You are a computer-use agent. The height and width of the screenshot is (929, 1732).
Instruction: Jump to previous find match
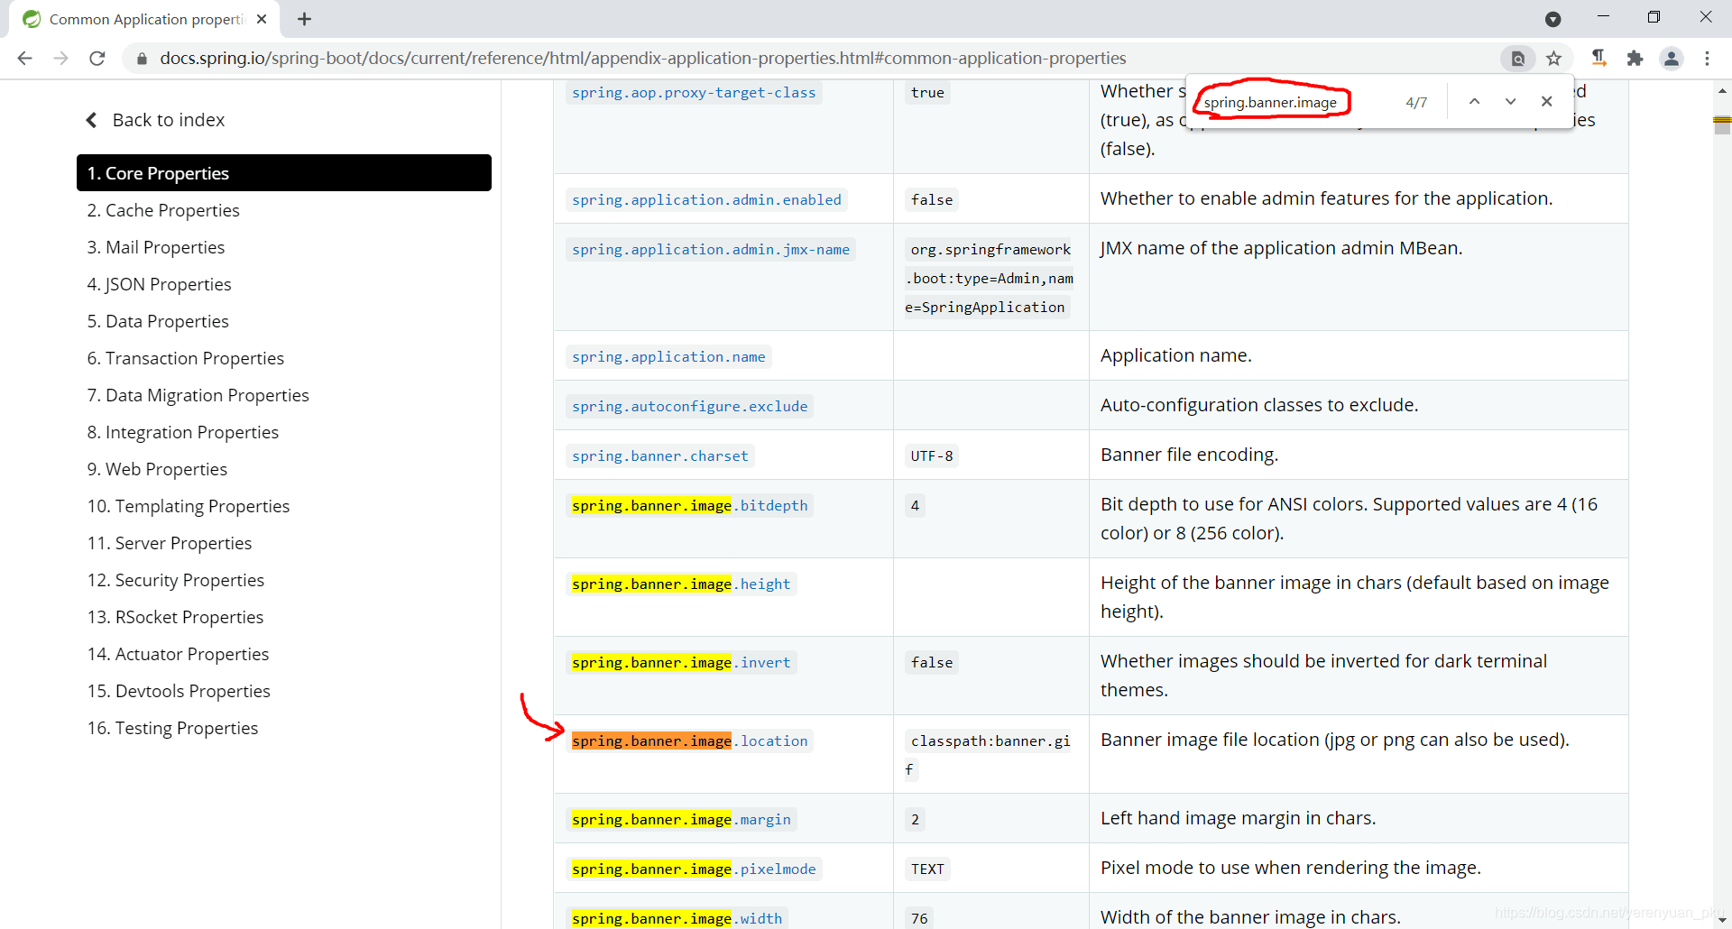pyautogui.click(x=1474, y=101)
